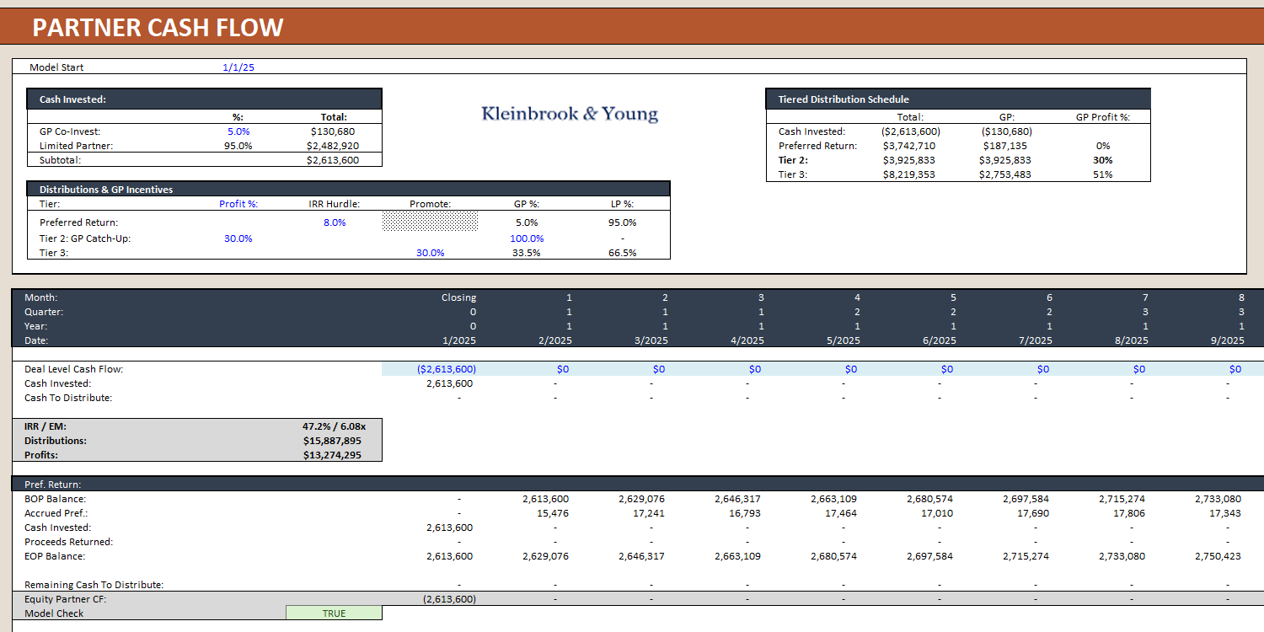Select the Profits value $13,274,295

point(332,455)
